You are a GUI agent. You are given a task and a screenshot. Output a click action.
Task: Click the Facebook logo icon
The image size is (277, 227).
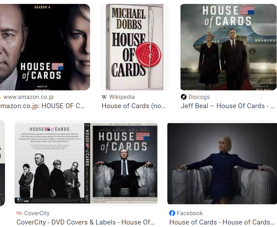(x=172, y=213)
